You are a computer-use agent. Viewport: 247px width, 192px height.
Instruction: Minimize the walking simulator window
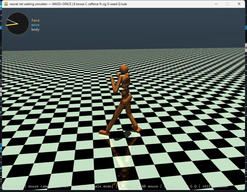(x=216, y=4)
